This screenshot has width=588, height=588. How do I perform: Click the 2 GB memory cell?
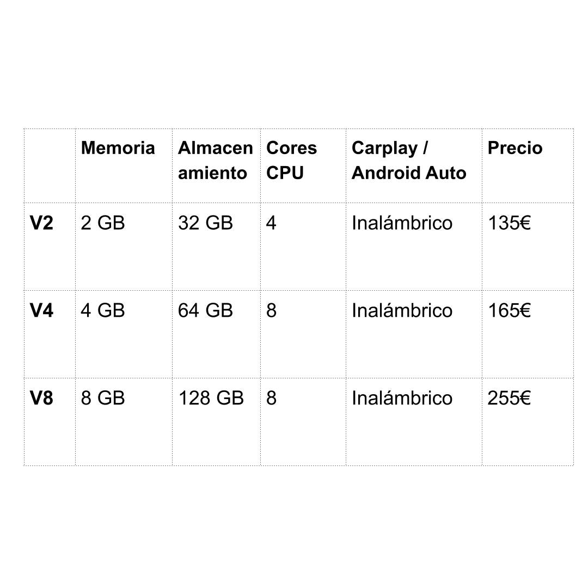click(103, 223)
